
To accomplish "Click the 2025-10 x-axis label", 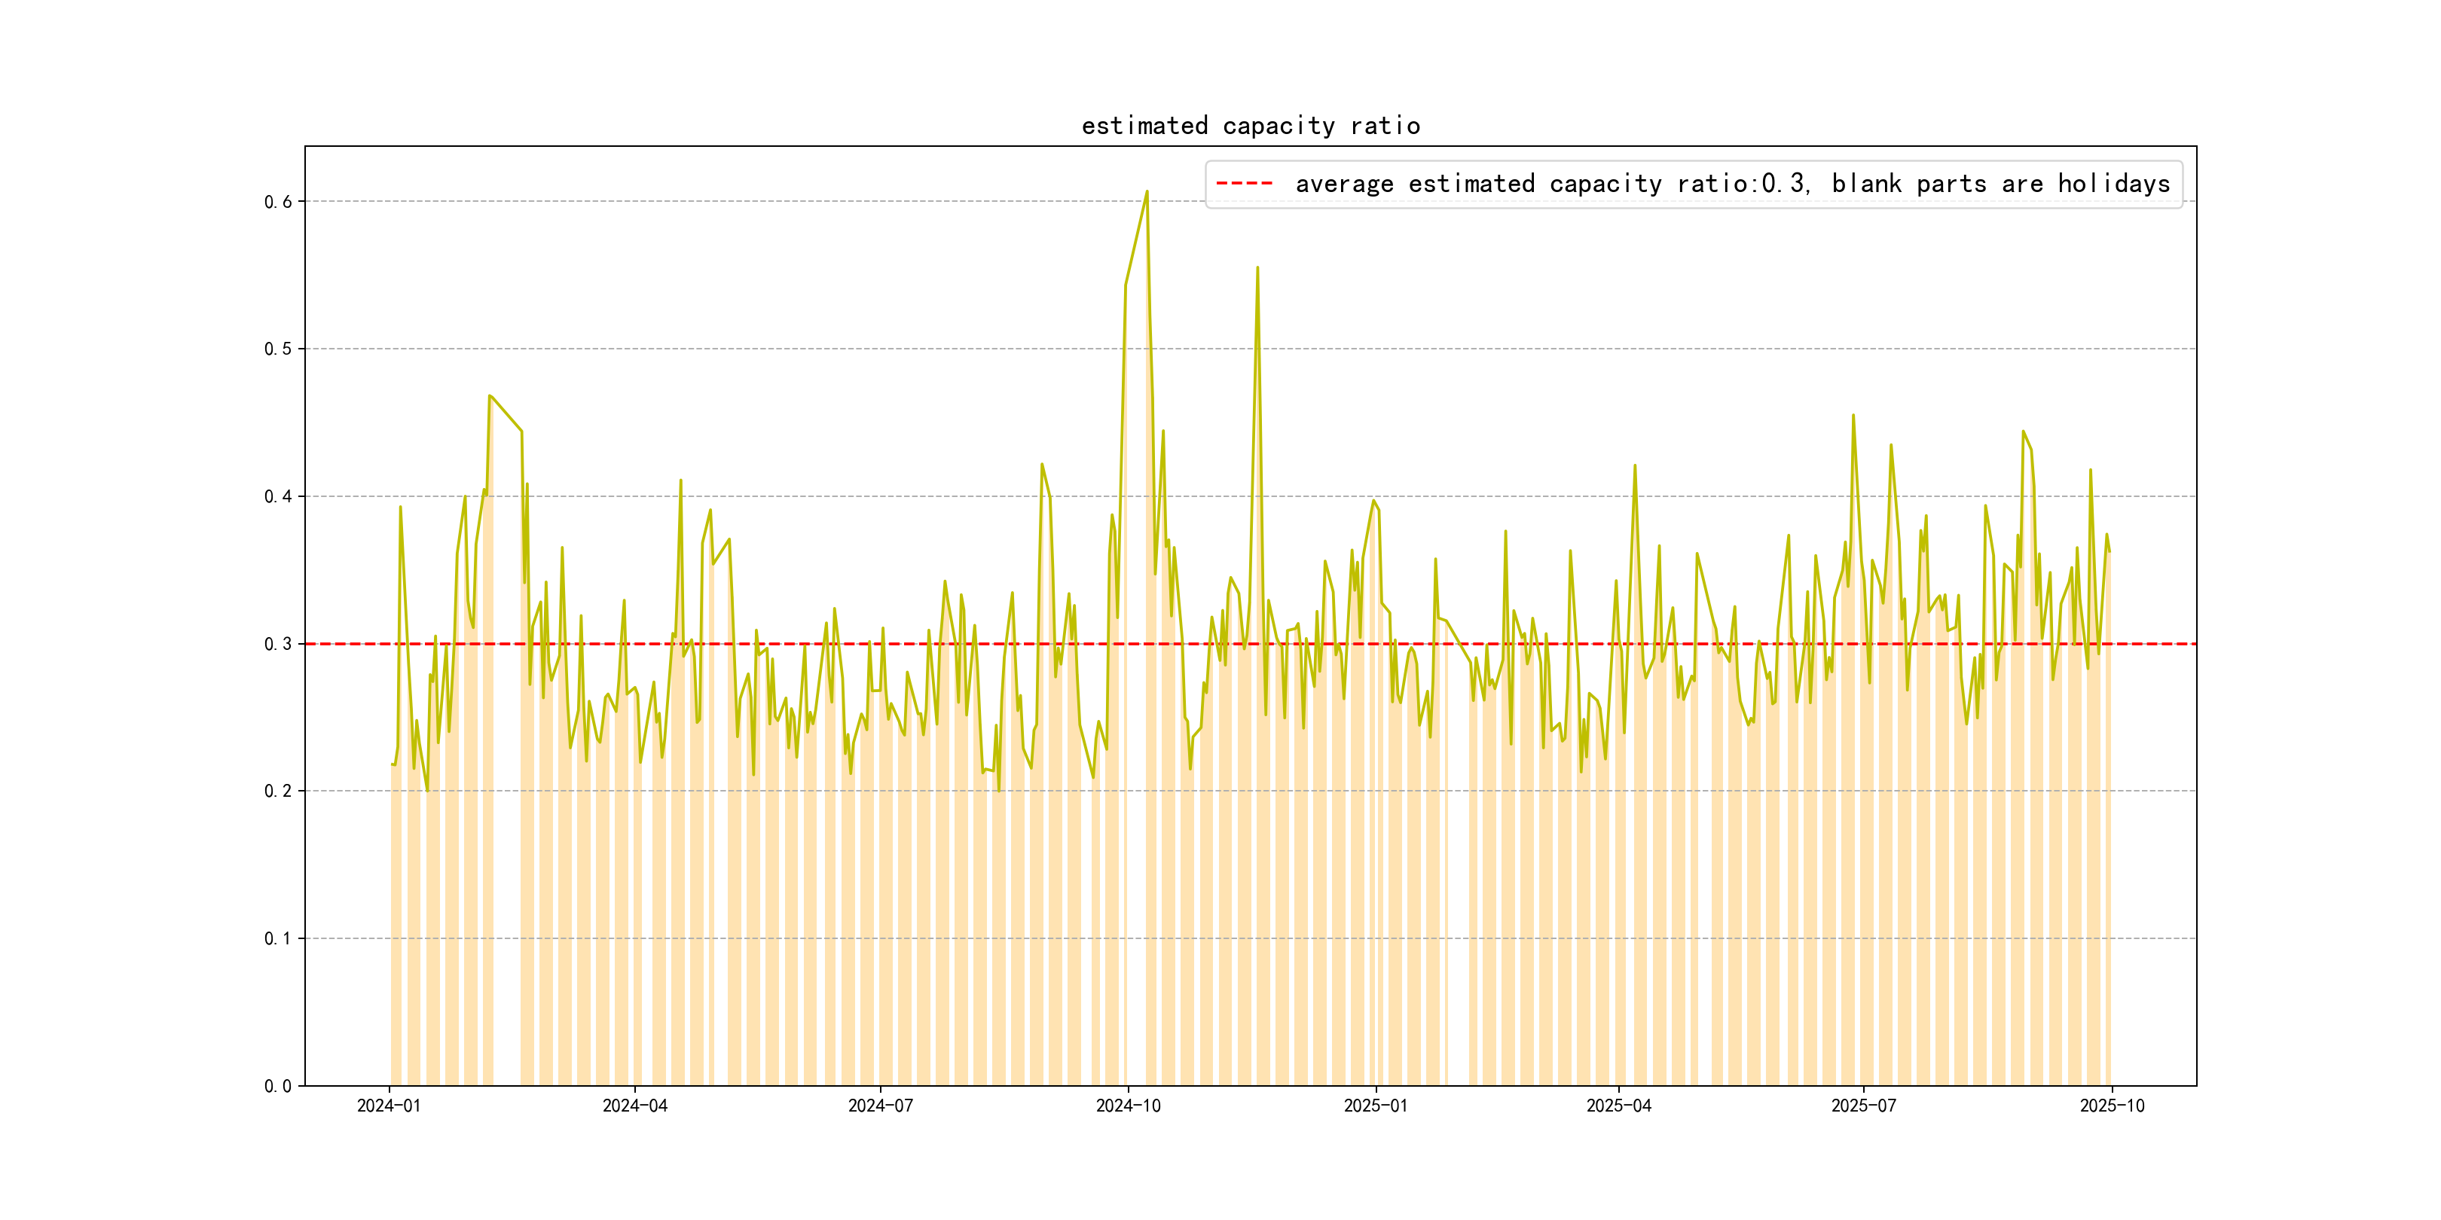I will coord(2111,1106).
